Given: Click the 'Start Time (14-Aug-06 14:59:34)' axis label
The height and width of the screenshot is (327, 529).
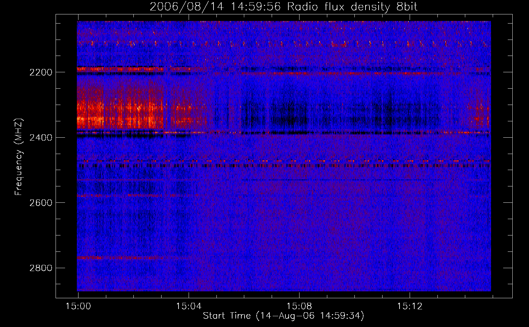Looking at the screenshot, I should click(x=283, y=316).
